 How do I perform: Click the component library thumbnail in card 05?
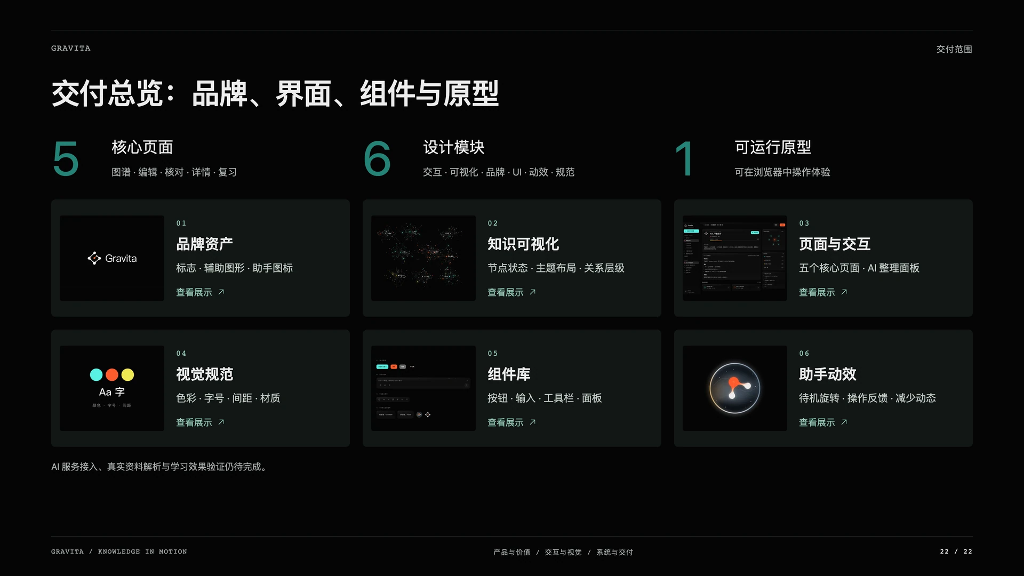coord(423,388)
